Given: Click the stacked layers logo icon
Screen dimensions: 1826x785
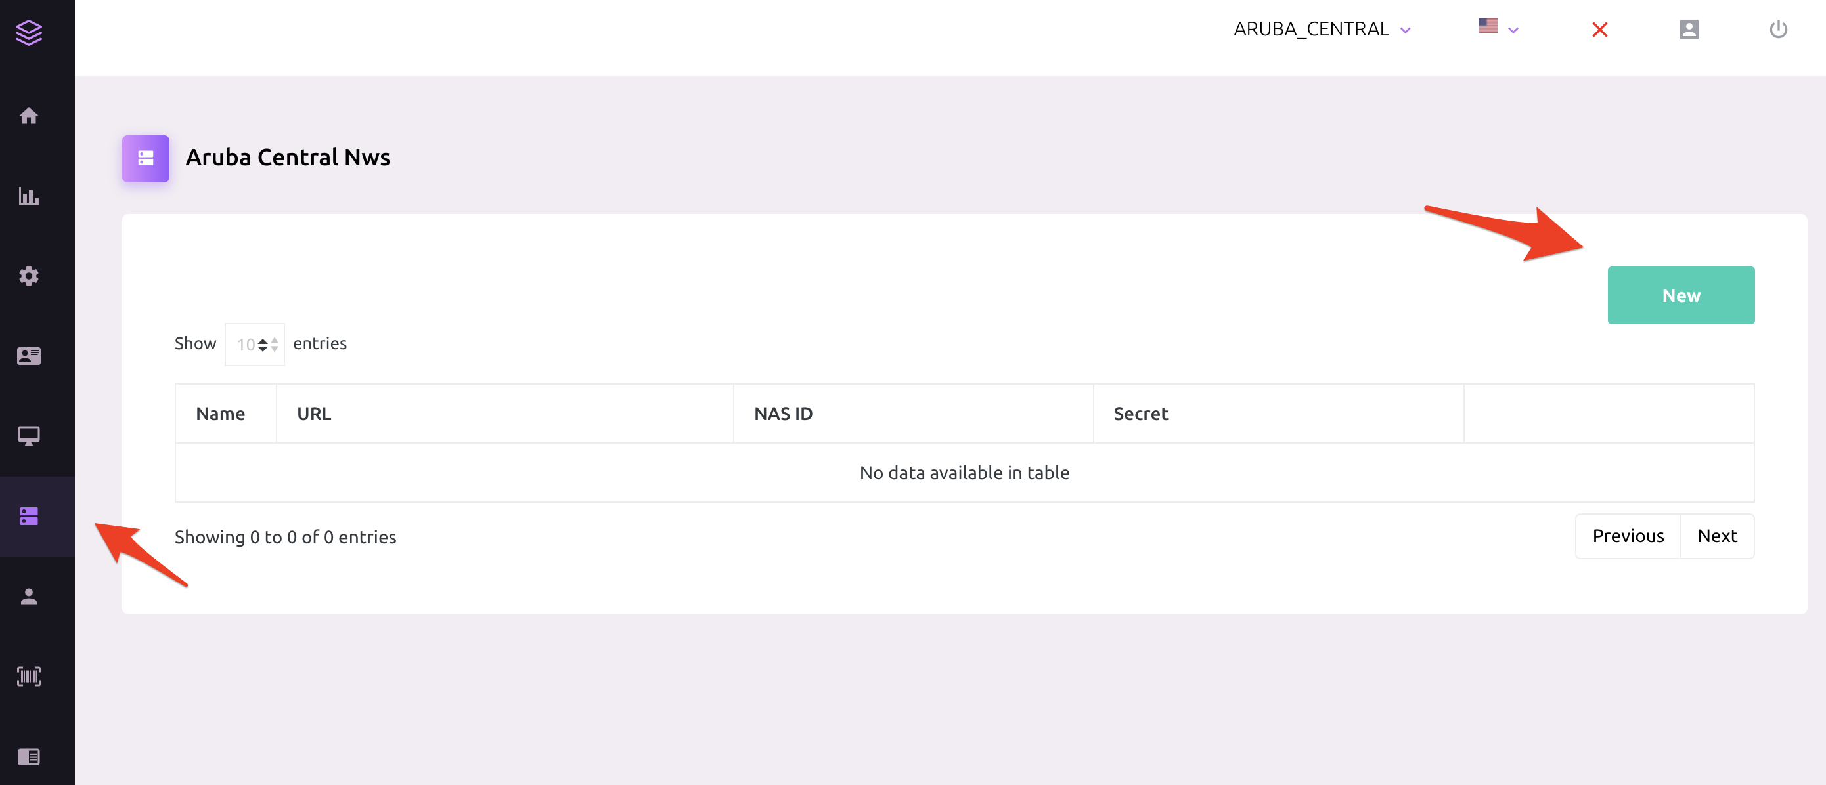Looking at the screenshot, I should tap(29, 33).
